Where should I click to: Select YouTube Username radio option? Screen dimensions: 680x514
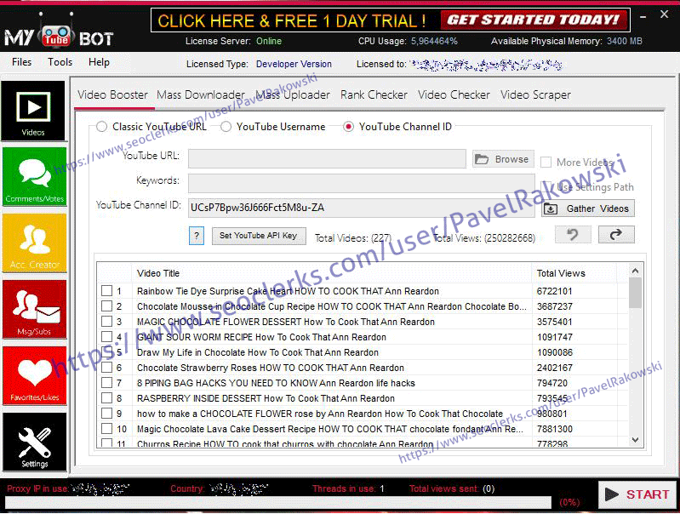tap(226, 127)
